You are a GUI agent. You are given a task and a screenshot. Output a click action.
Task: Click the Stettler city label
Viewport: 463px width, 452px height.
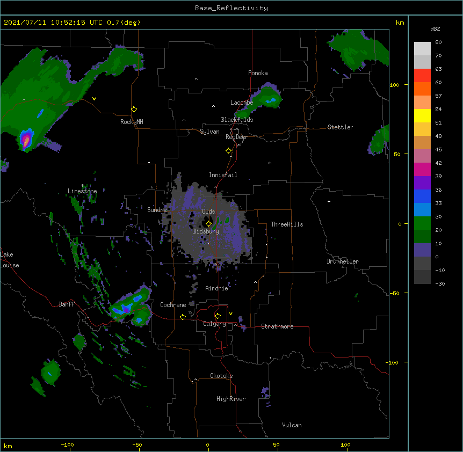tap(341, 127)
